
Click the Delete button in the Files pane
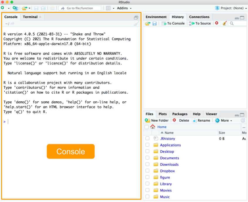click(181, 121)
